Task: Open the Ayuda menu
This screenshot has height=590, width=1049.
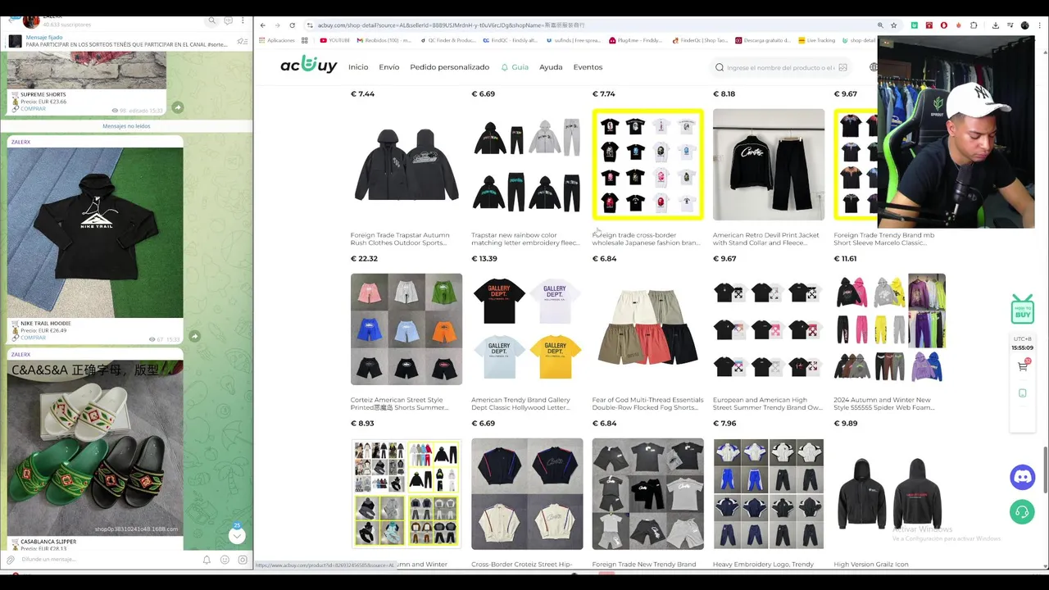Action: (x=551, y=67)
